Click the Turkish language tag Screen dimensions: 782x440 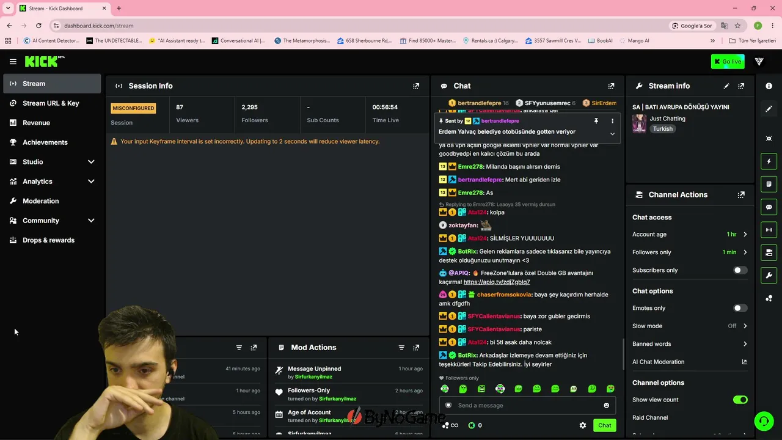point(662,129)
